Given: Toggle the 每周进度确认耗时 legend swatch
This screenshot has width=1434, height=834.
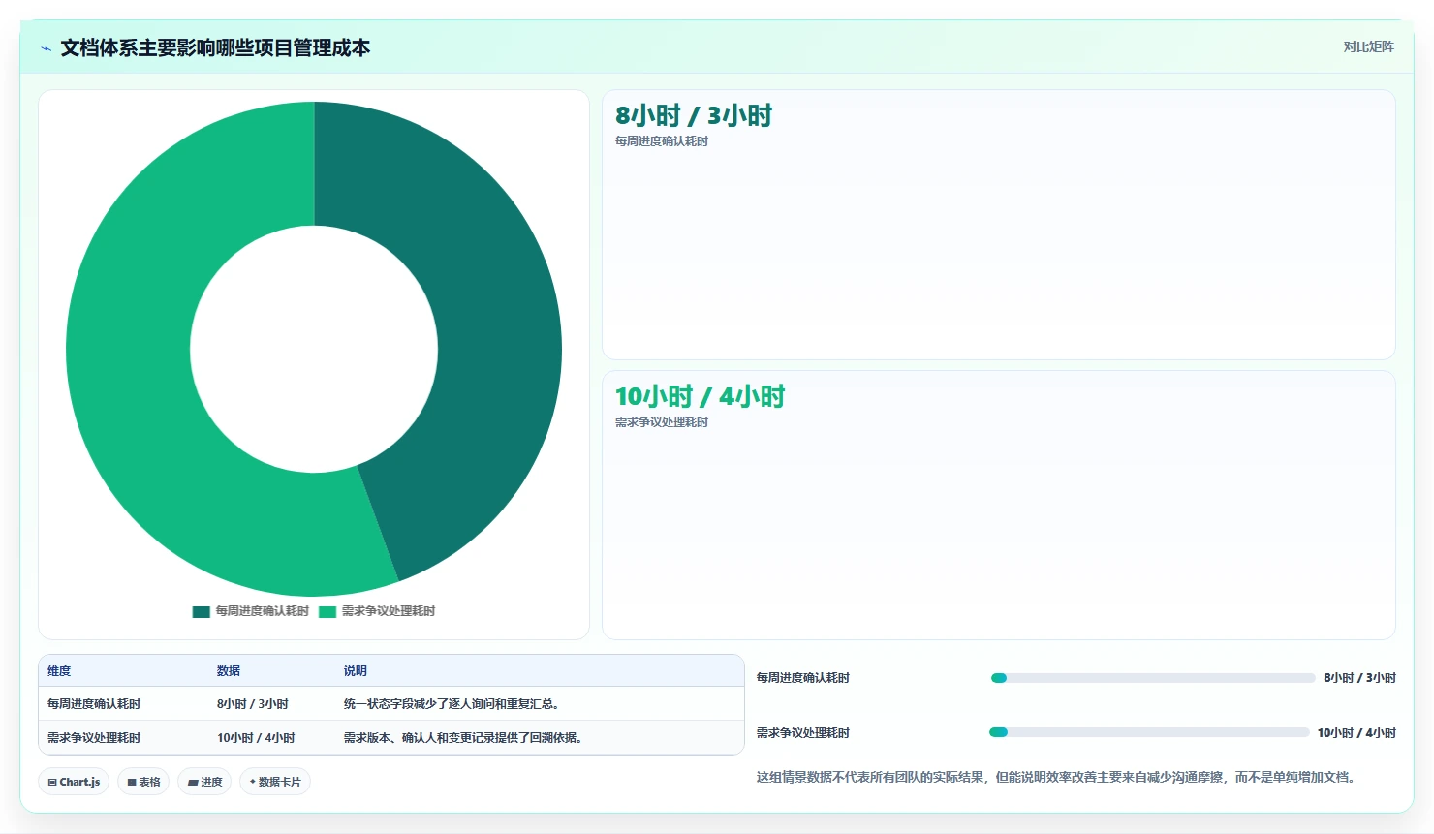Looking at the screenshot, I should (x=201, y=611).
